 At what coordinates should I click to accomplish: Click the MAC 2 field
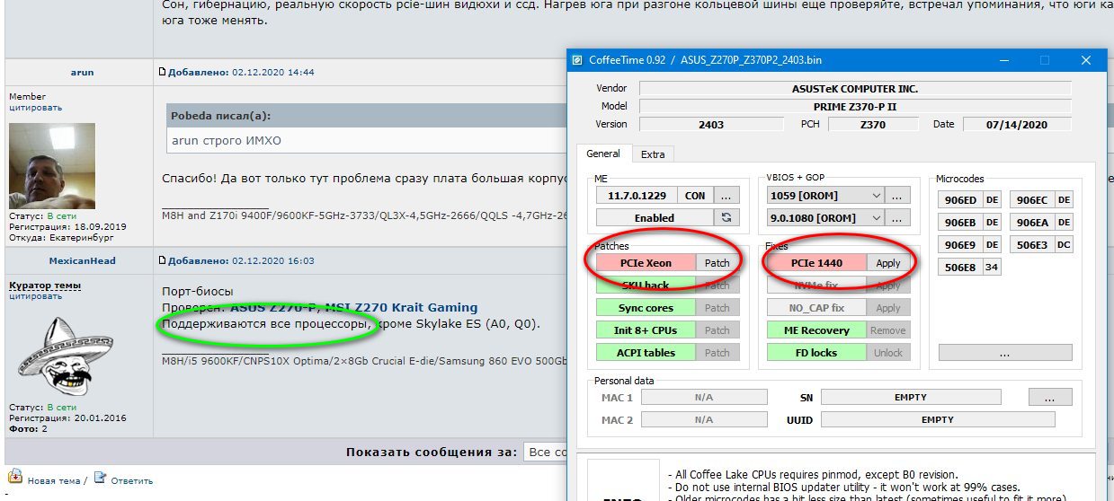coord(704,419)
